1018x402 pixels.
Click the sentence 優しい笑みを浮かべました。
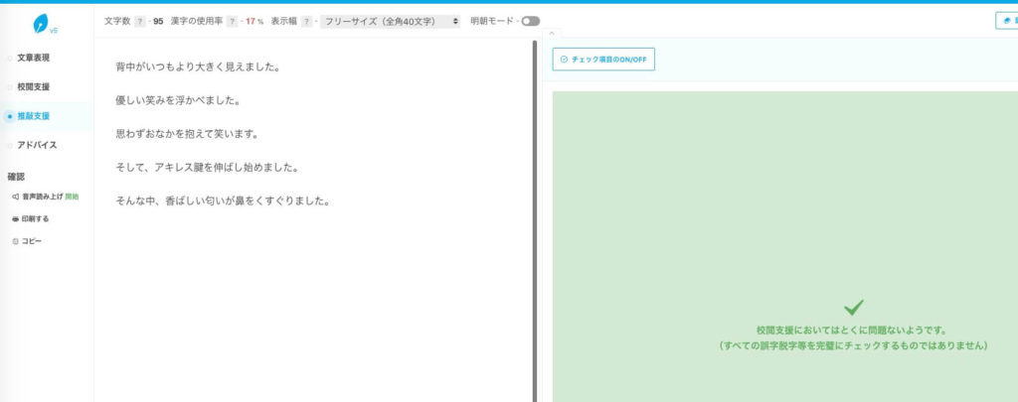click(179, 100)
